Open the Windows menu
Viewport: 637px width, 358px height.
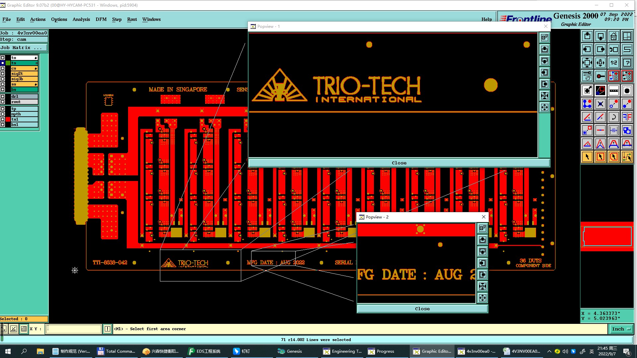pyautogui.click(x=152, y=19)
